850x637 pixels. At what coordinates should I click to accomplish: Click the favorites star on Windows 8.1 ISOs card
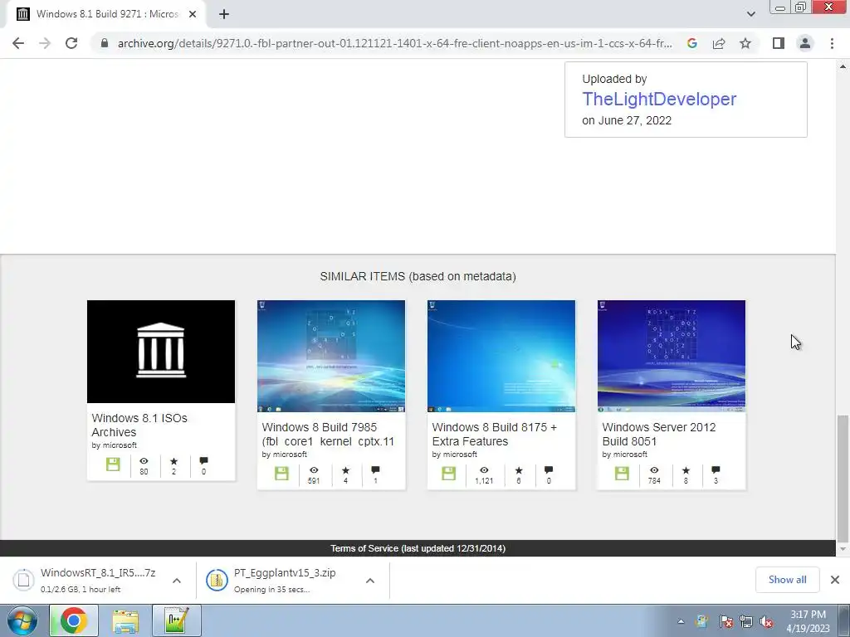(x=174, y=461)
